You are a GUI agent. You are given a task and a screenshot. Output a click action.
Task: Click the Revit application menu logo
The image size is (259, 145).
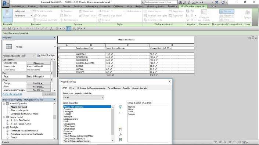coord(6,3)
